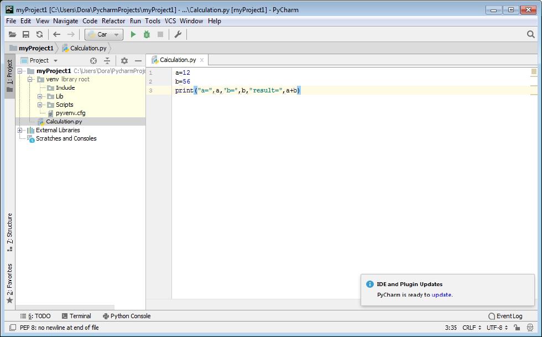Open settings via the wrench icon

(178, 34)
